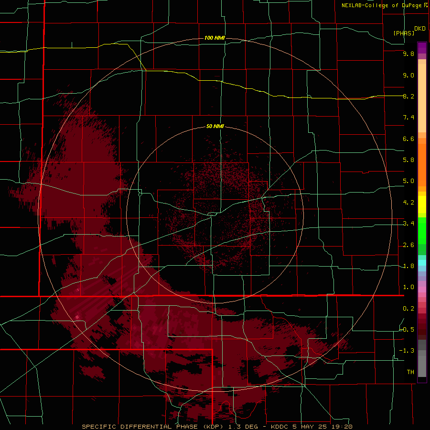The height and width of the screenshot is (430, 430).
Task: Click the NEXLAB-College of DuPage label
Action: pos(383,5)
